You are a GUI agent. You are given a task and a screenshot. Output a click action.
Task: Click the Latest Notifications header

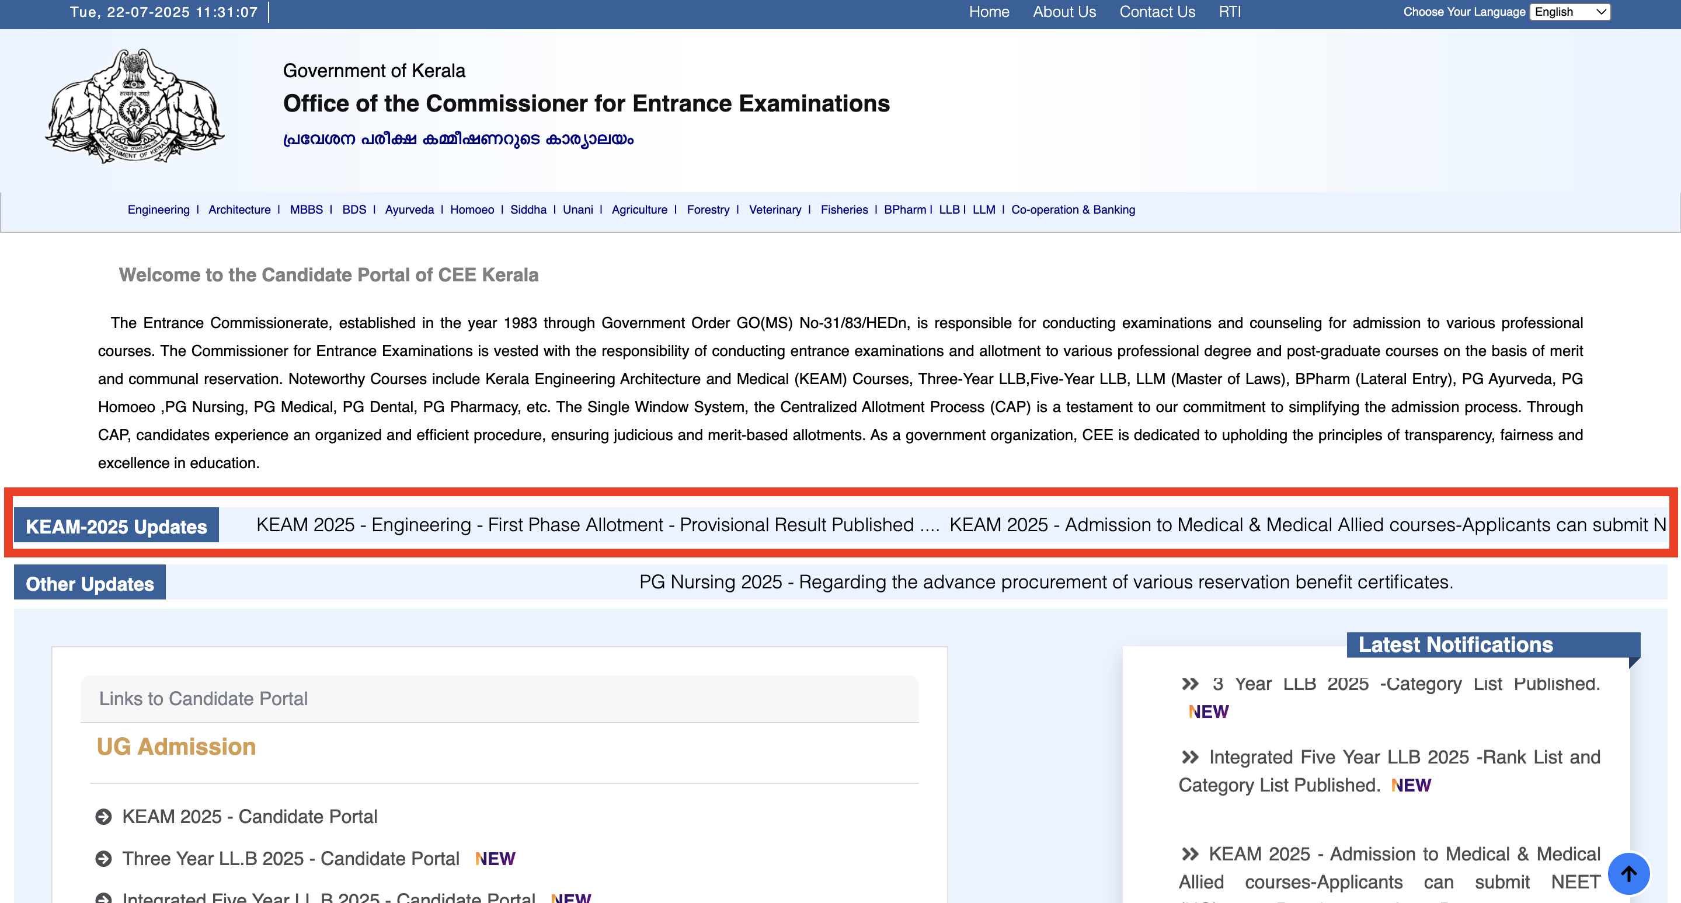tap(1492, 644)
